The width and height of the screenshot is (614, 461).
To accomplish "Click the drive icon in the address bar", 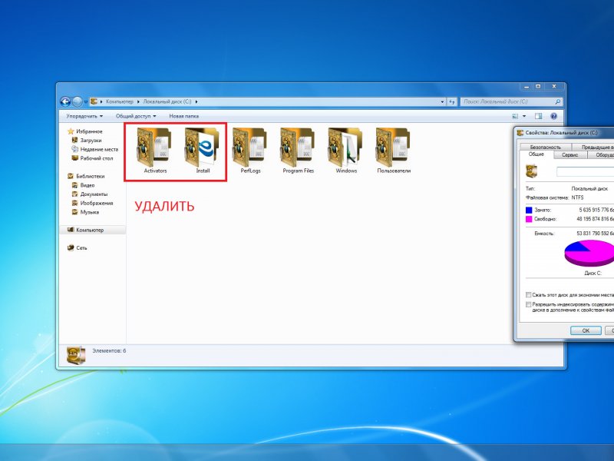I will [x=94, y=101].
